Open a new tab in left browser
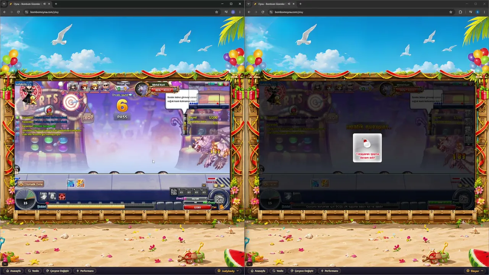 tap(56, 4)
